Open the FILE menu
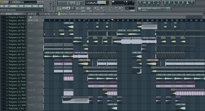The image size is (205, 111). click(2, 6)
